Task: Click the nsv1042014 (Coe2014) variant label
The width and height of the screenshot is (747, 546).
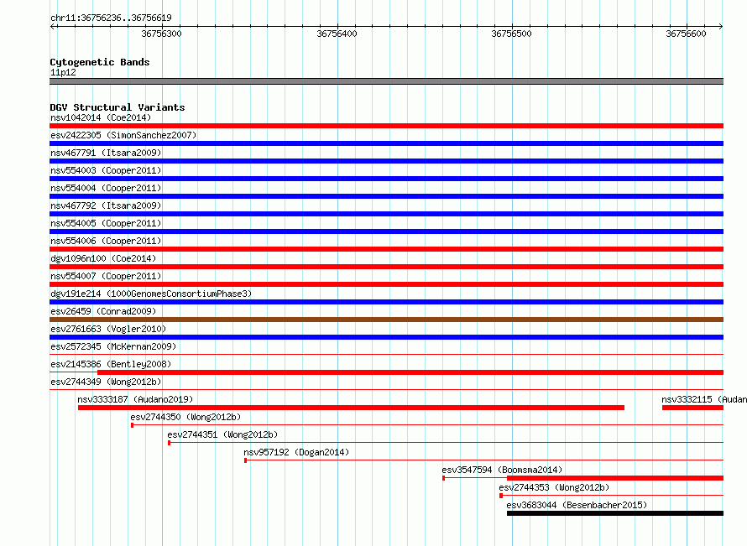Action: click(x=101, y=117)
